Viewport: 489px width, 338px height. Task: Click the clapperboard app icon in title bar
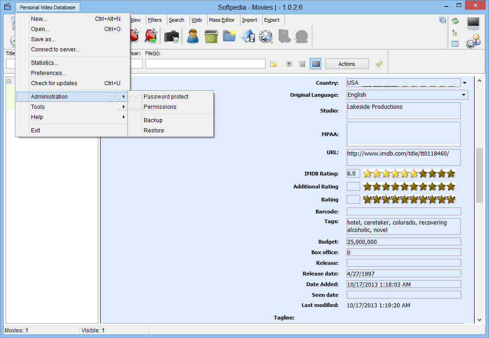tap(7, 6)
